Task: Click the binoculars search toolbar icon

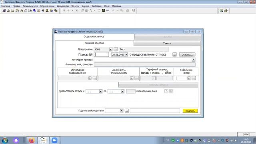Action: (x=43, y=11)
